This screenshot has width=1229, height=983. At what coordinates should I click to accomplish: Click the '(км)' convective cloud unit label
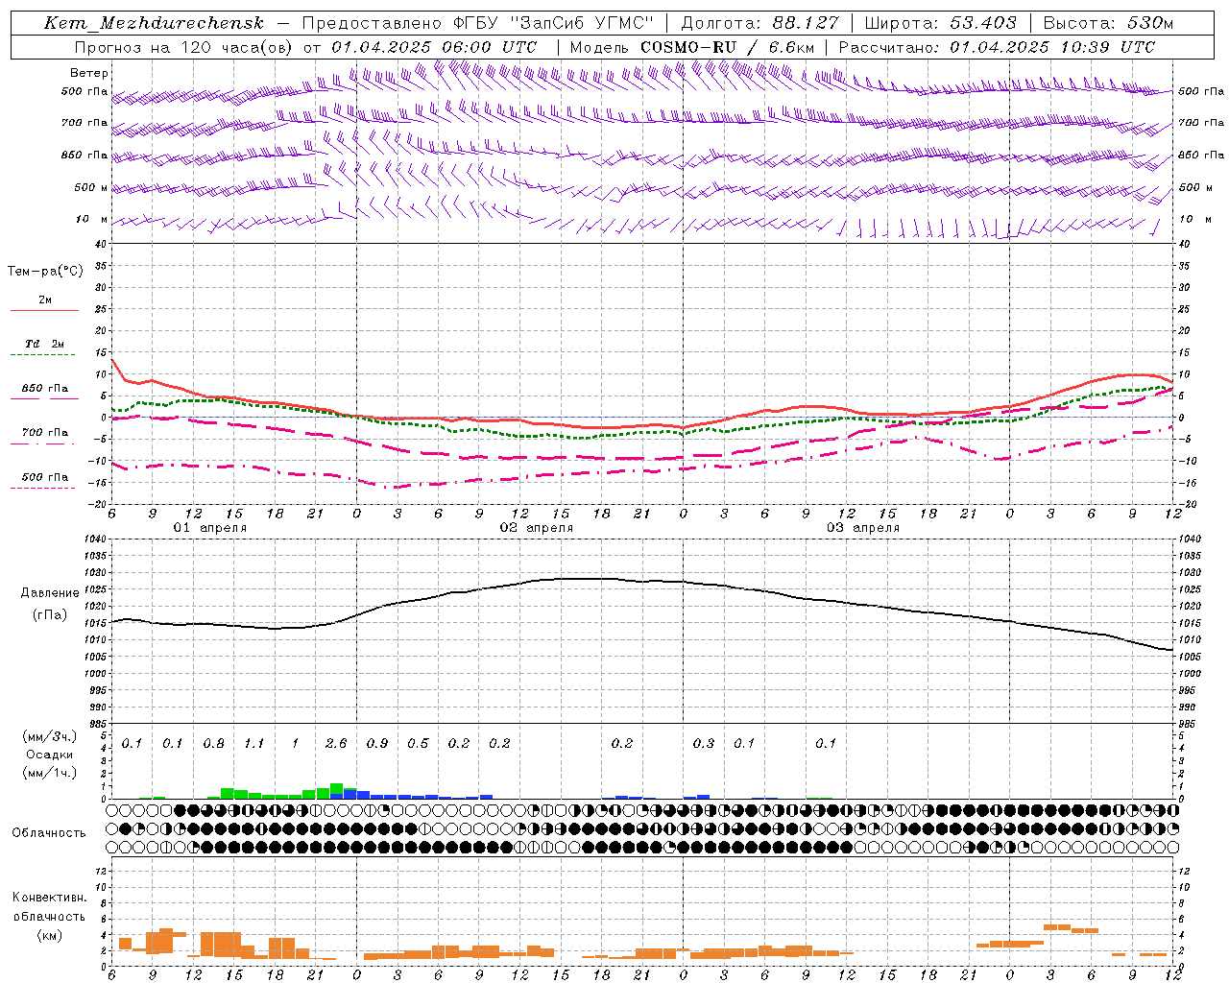pos(50,936)
